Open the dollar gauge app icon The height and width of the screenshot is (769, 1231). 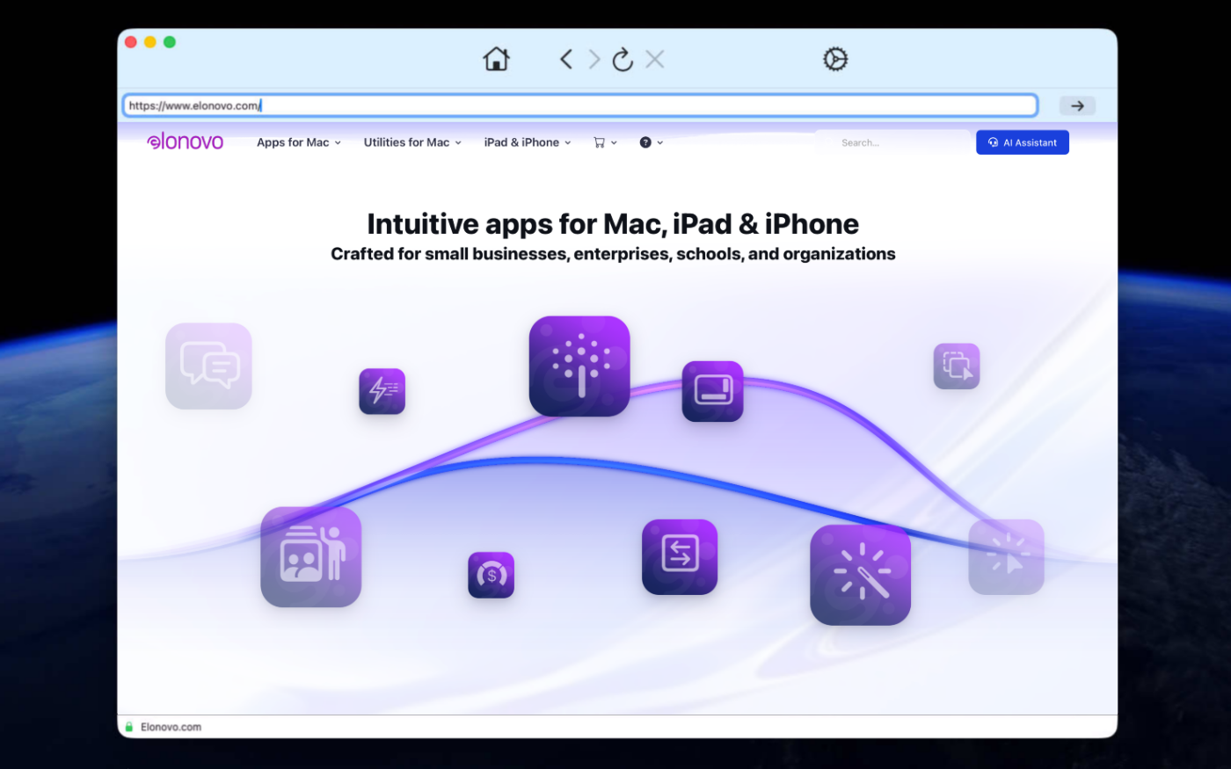[x=491, y=575]
